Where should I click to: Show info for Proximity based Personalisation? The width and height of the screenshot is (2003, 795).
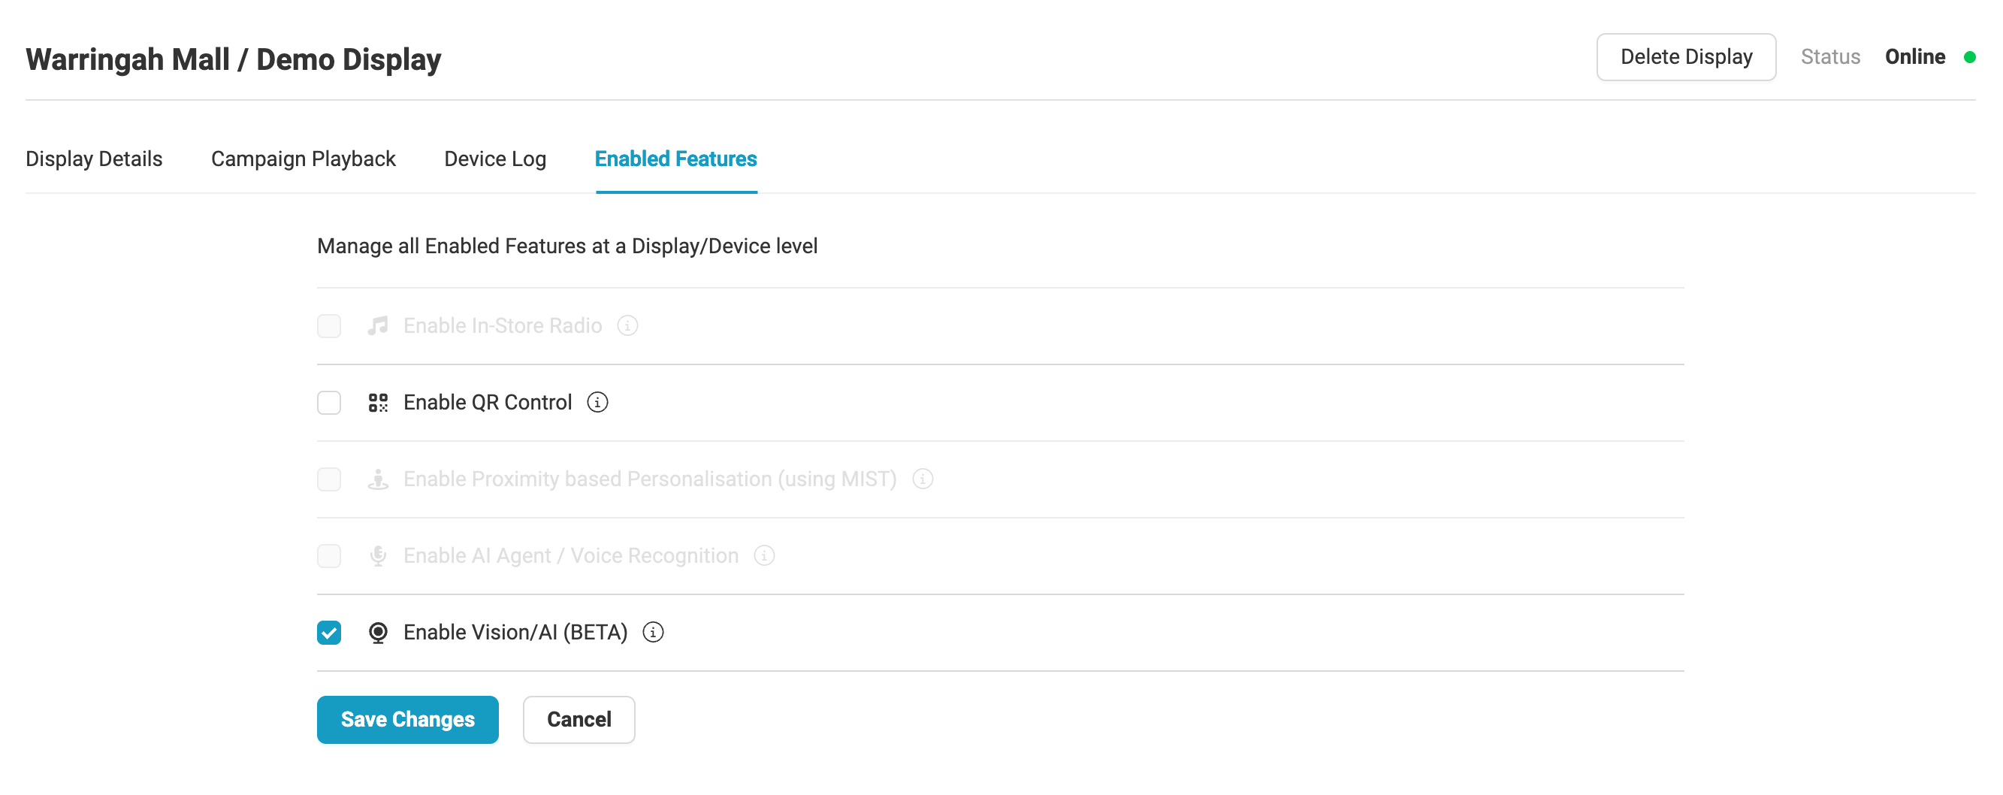click(922, 479)
